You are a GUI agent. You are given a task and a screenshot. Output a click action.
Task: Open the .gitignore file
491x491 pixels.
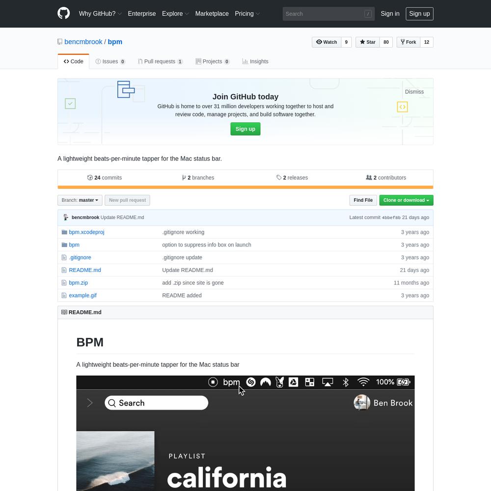(x=80, y=257)
